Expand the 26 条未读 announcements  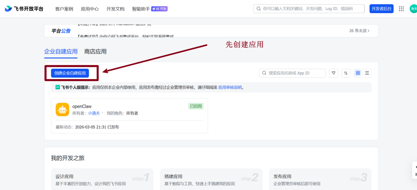359,31
